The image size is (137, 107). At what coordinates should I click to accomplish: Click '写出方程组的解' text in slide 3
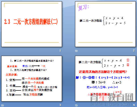[33, 94]
